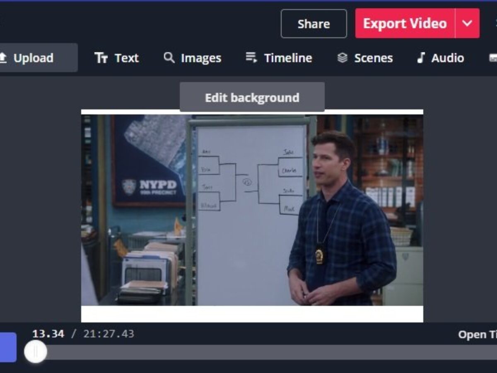Select the video clip on the canvas

tap(252, 210)
